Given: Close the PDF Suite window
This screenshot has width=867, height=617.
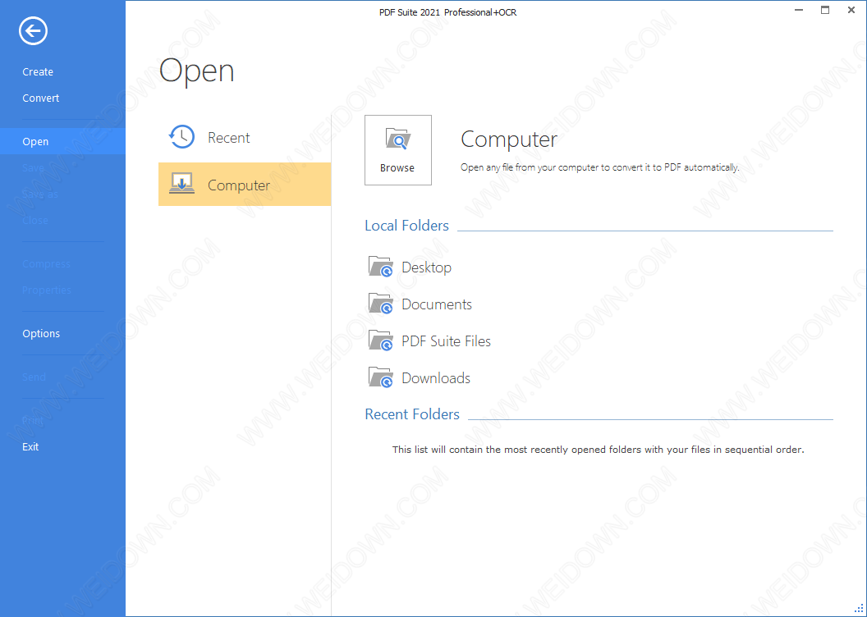Looking at the screenshot, I should coord(851,10).
